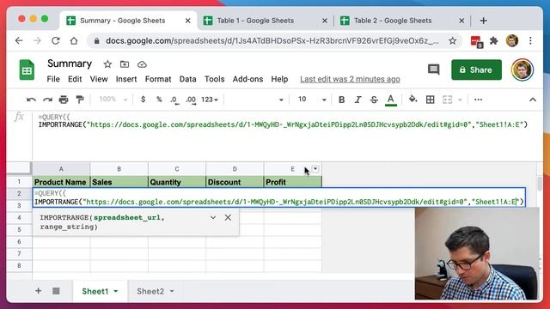Decrease decimal places button
Screen dimensions: 550x309
(174, 100)
